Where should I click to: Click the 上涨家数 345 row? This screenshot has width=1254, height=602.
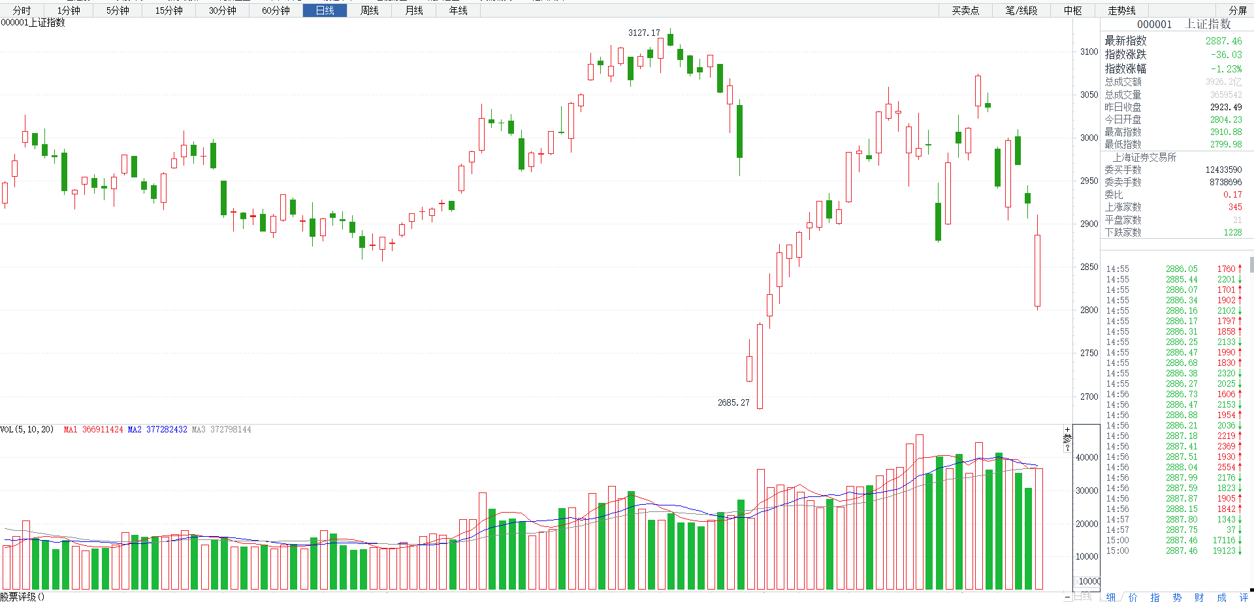coord(1174,207)
